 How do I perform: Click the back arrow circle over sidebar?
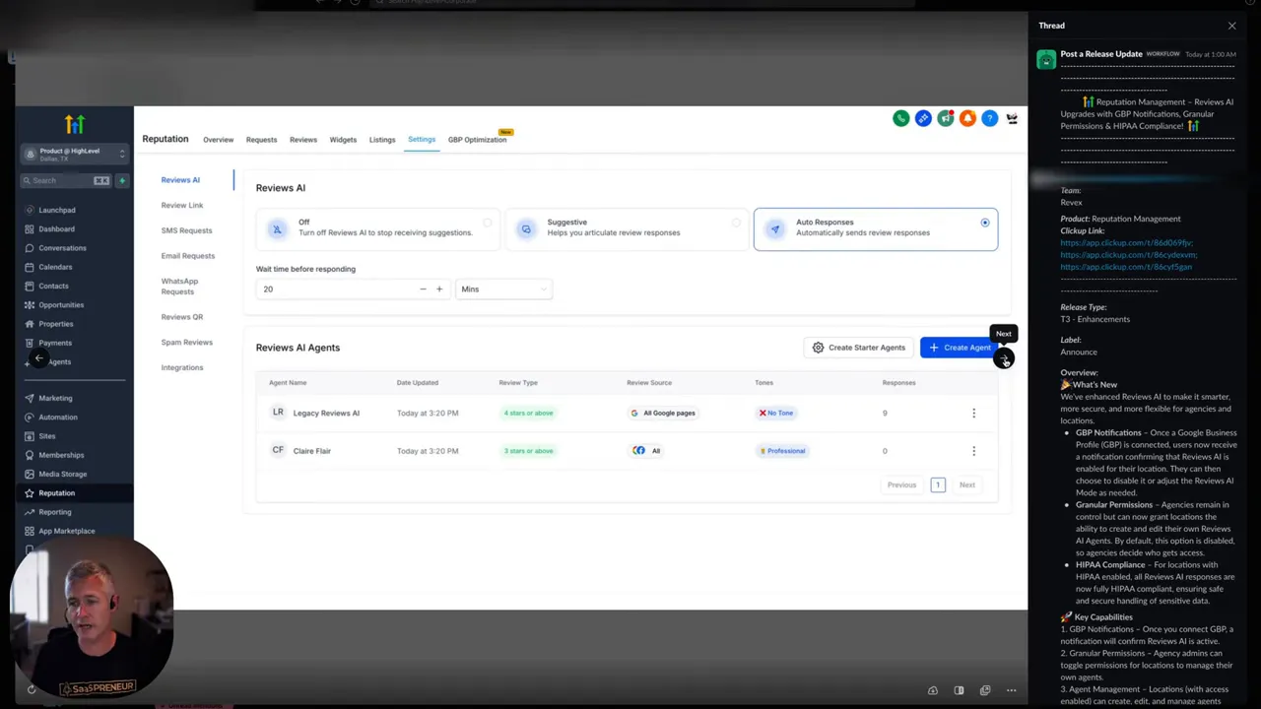coord(37,359)
